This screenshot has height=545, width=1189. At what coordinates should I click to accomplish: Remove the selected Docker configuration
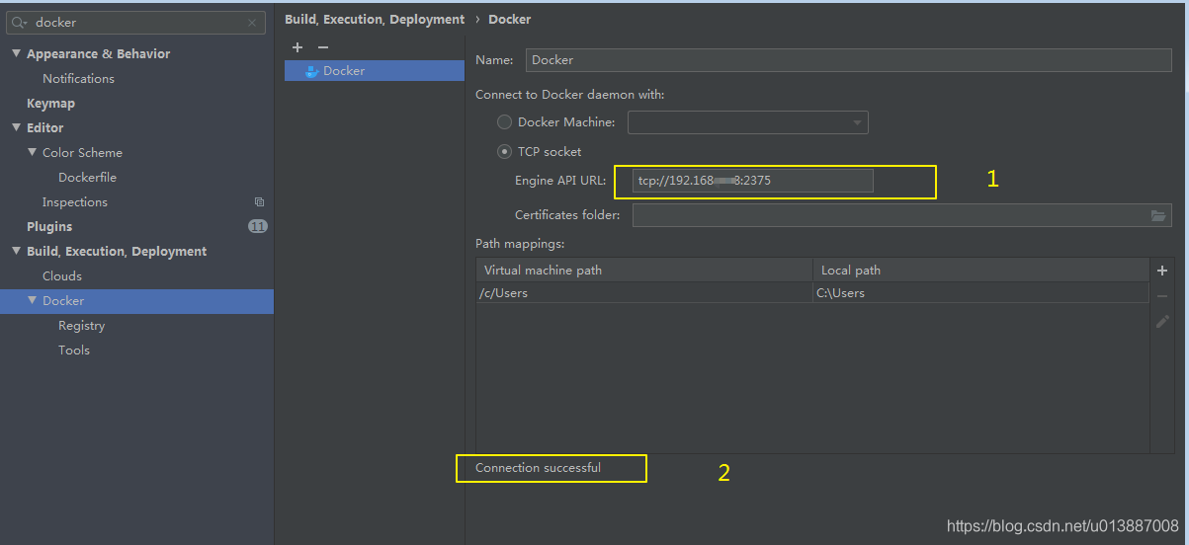(x=322, y=47)
